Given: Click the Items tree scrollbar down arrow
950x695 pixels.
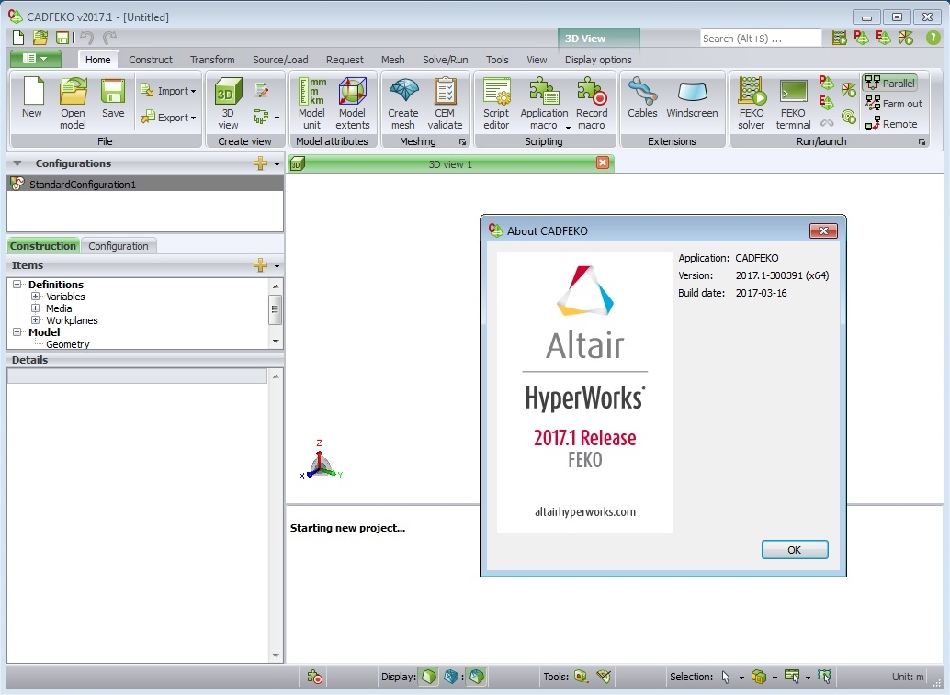Looking at the screenshot, I should point(276,341).
